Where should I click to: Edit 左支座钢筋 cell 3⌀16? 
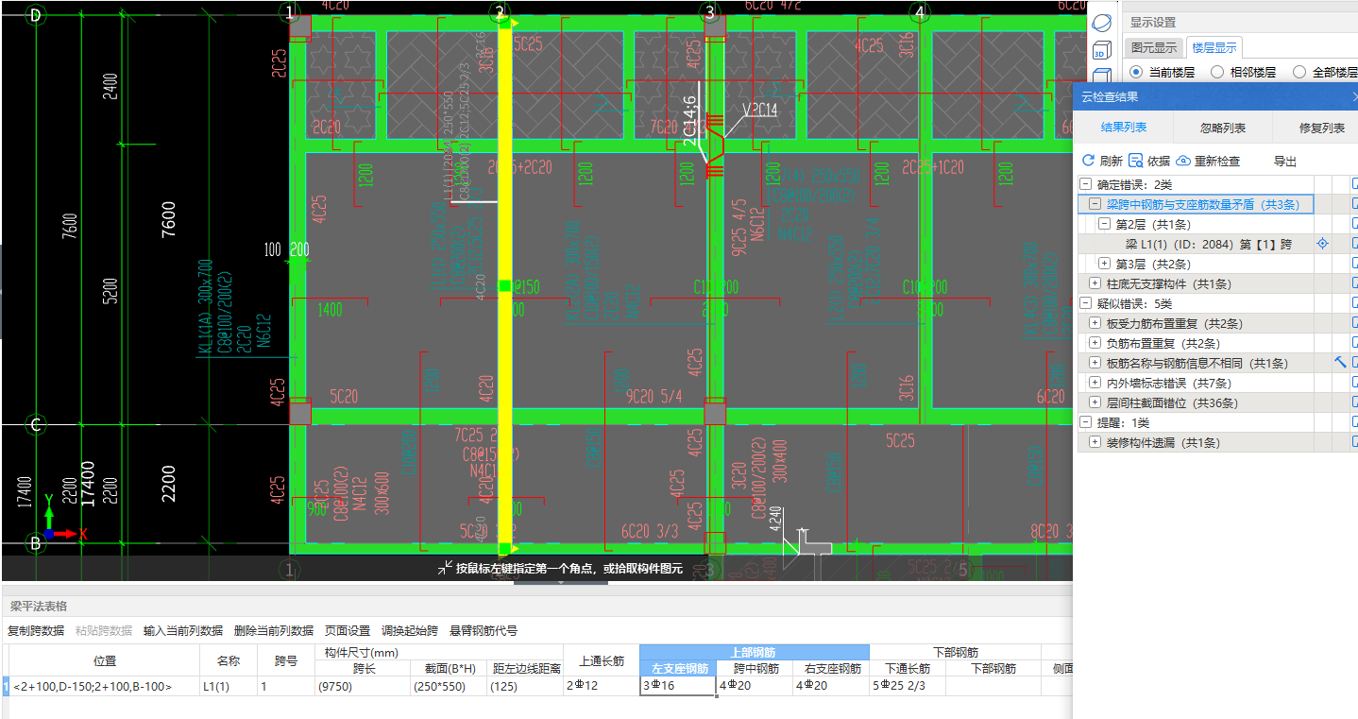[677, 687]
